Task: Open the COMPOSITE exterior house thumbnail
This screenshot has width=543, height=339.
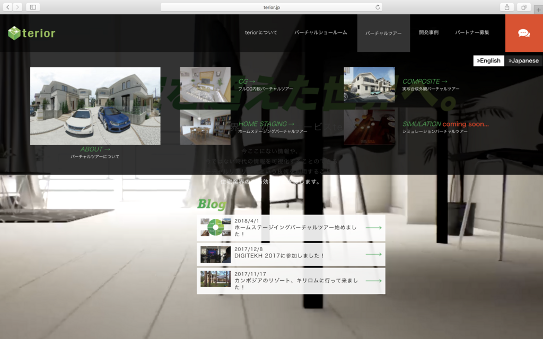Action: pyautogui.click(x=369, y=85)
